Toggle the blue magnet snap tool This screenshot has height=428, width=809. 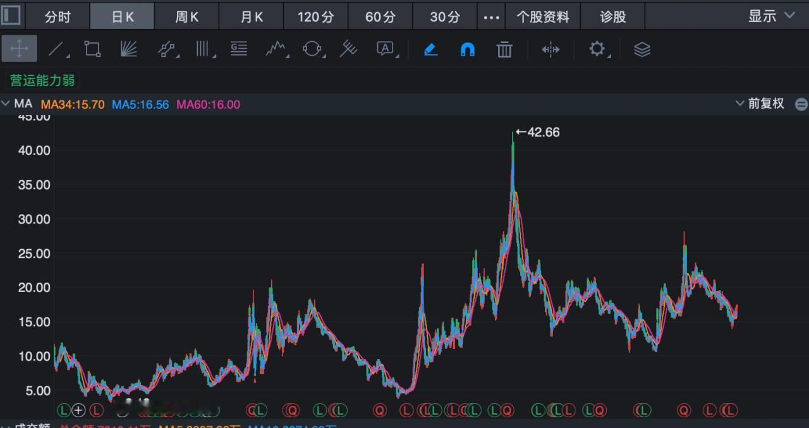(x=468, y=49)
